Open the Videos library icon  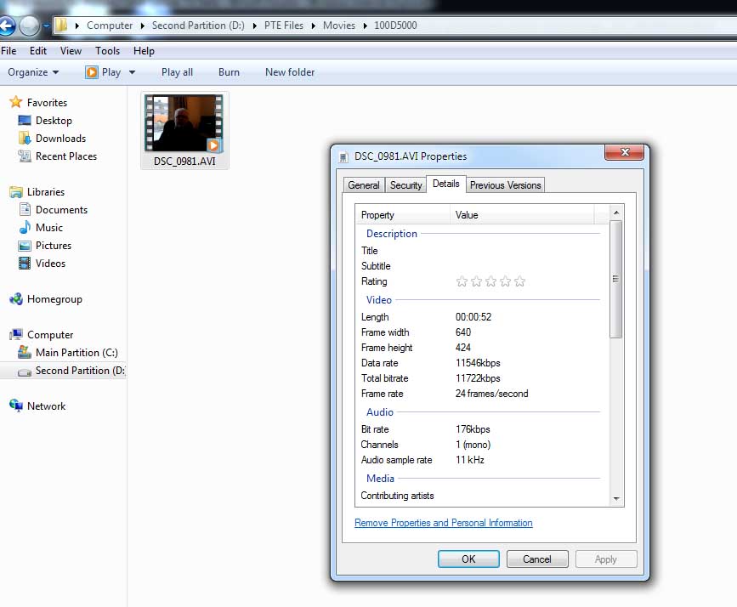coord(25,264)
